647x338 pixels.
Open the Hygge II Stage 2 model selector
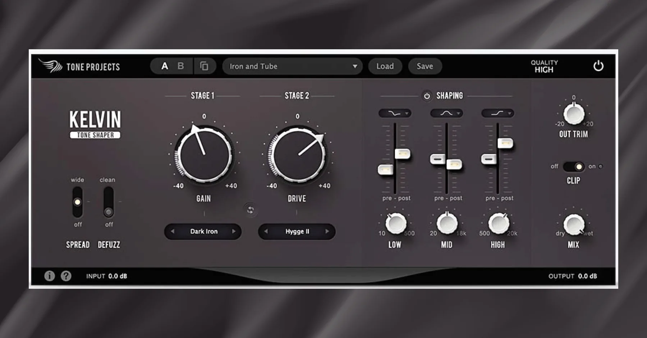tap(297, 231)
